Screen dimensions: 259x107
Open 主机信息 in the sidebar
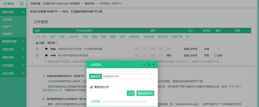7,20
